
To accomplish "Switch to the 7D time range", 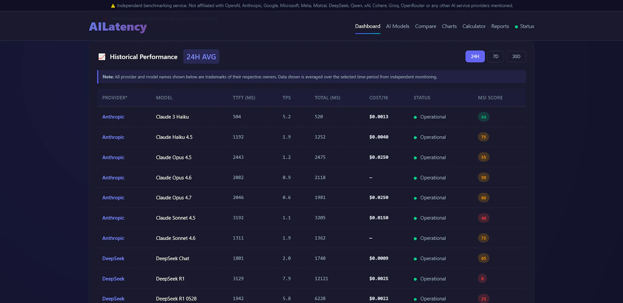I will point(496,56).
